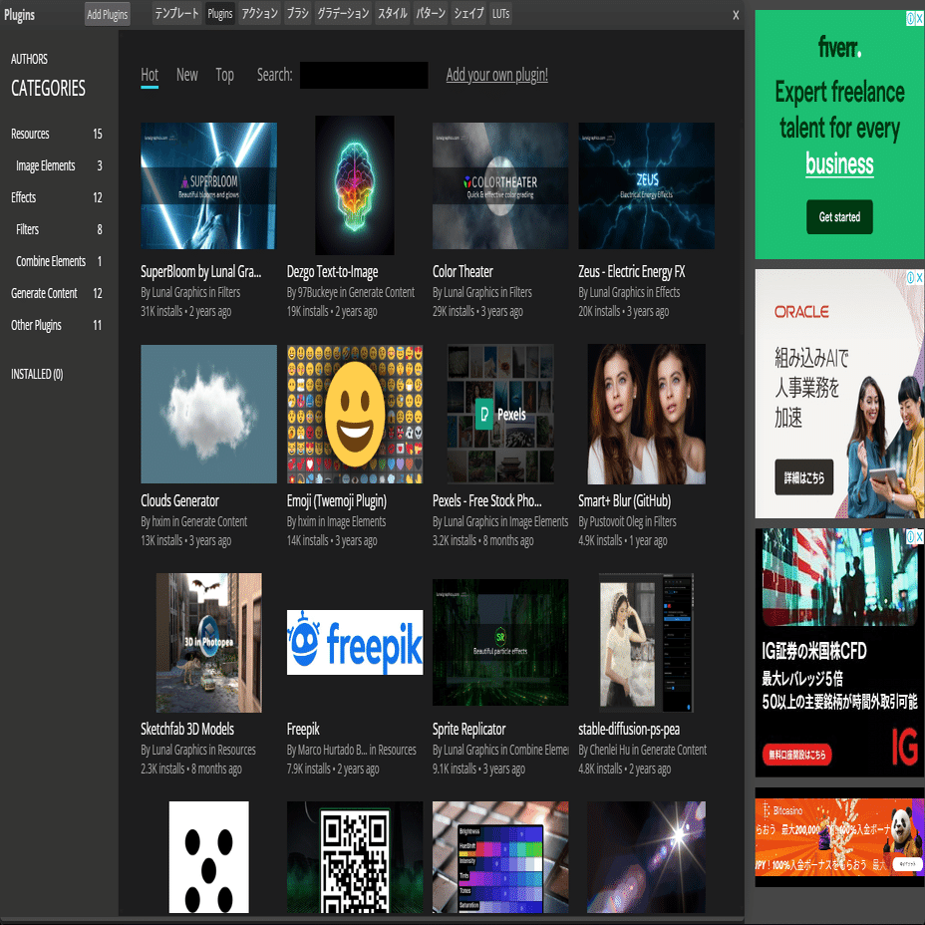
Task: Open the Sprite Replicator thumbnail
Action: click(x=500, y=643)
